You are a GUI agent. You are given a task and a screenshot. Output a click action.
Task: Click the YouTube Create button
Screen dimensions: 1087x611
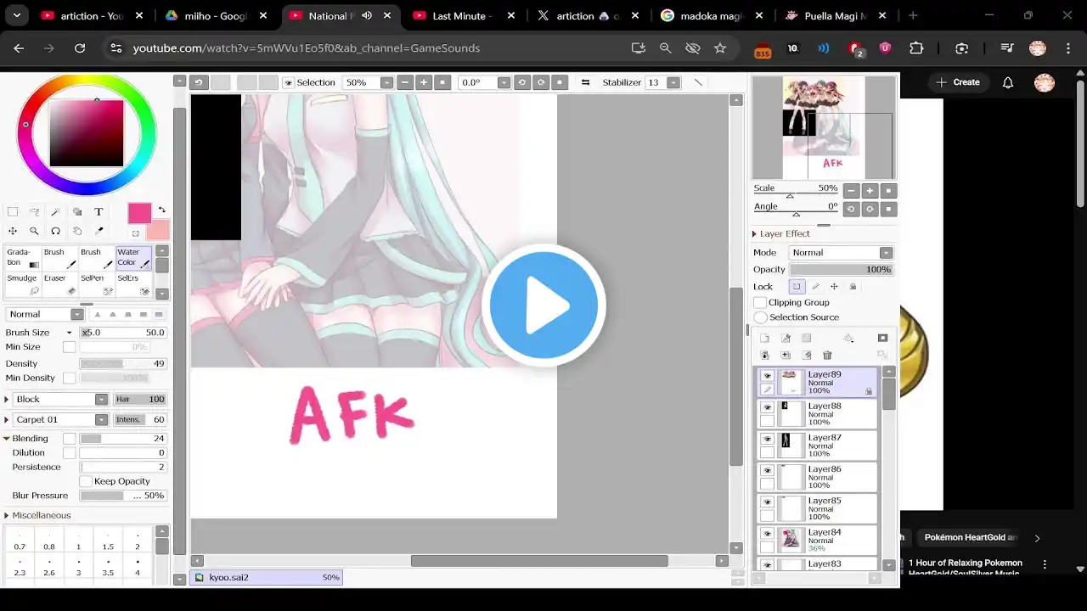point(958,82)
